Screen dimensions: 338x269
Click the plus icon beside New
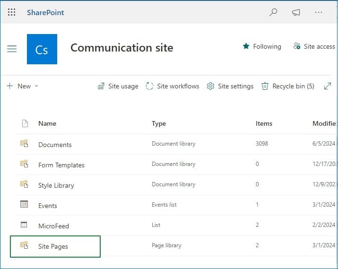(10, 86)
